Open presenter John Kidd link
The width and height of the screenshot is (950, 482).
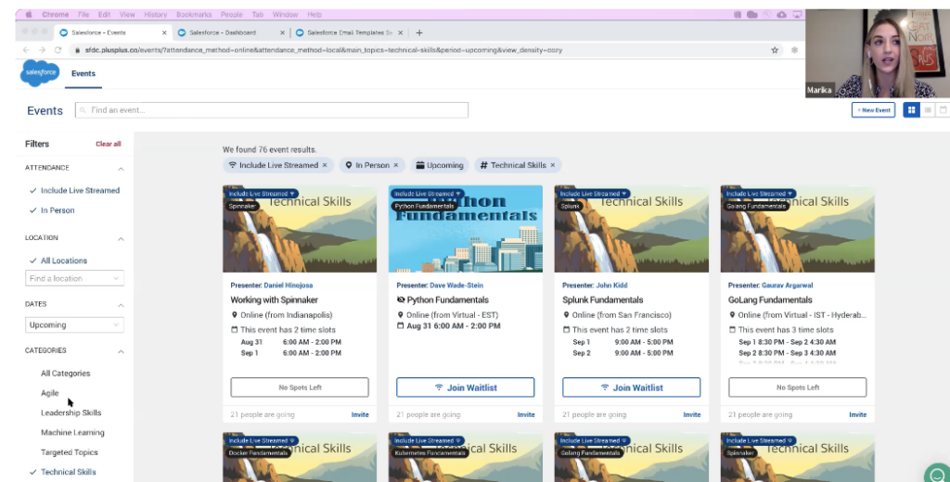(611, 285)
